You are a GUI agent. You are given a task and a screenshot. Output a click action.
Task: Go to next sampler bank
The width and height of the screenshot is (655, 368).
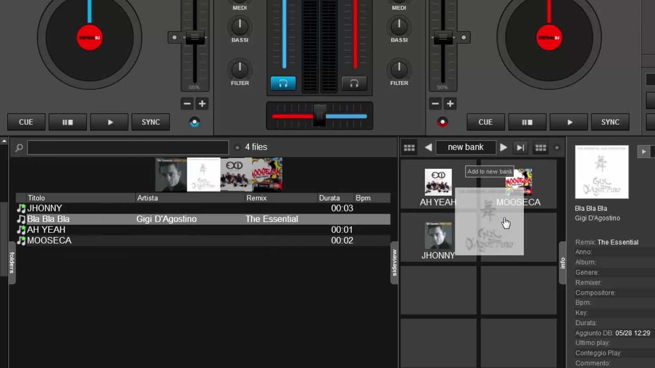504,148
